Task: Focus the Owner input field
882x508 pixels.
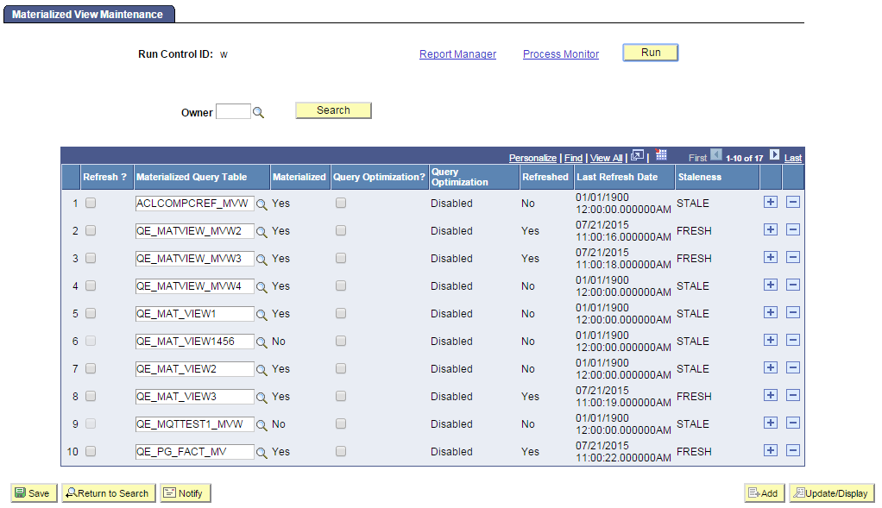Action: click(x=233, y=111)
